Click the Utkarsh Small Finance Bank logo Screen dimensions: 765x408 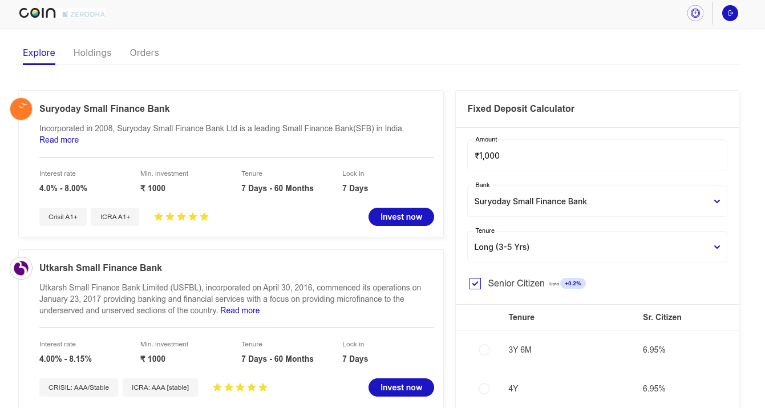[21, 268]
